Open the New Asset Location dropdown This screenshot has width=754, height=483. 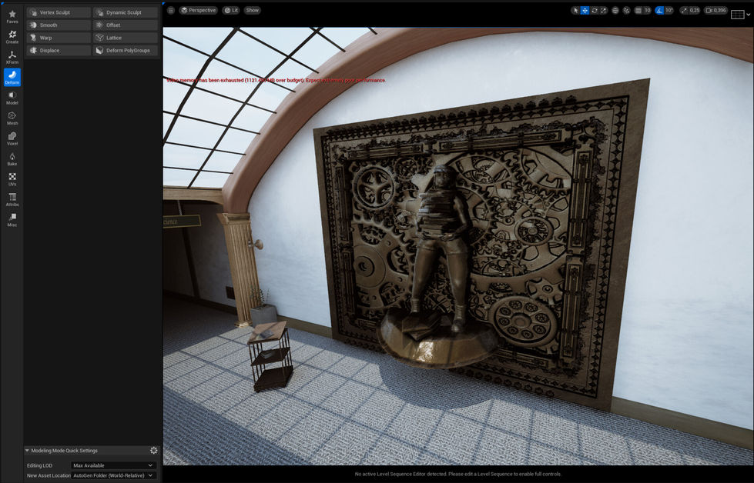[113, 475]
